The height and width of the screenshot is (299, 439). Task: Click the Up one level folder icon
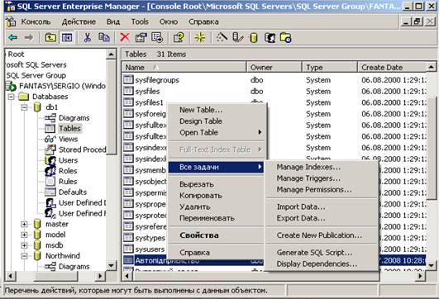pyautogui.click(x=50, y=37)
